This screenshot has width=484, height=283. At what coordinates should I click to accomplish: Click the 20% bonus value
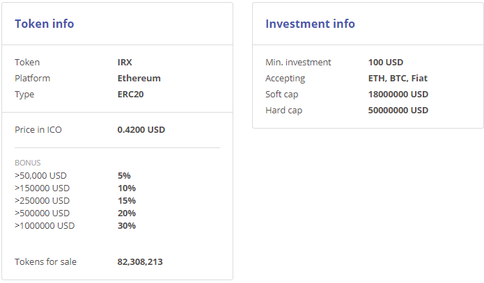(127, 213)
